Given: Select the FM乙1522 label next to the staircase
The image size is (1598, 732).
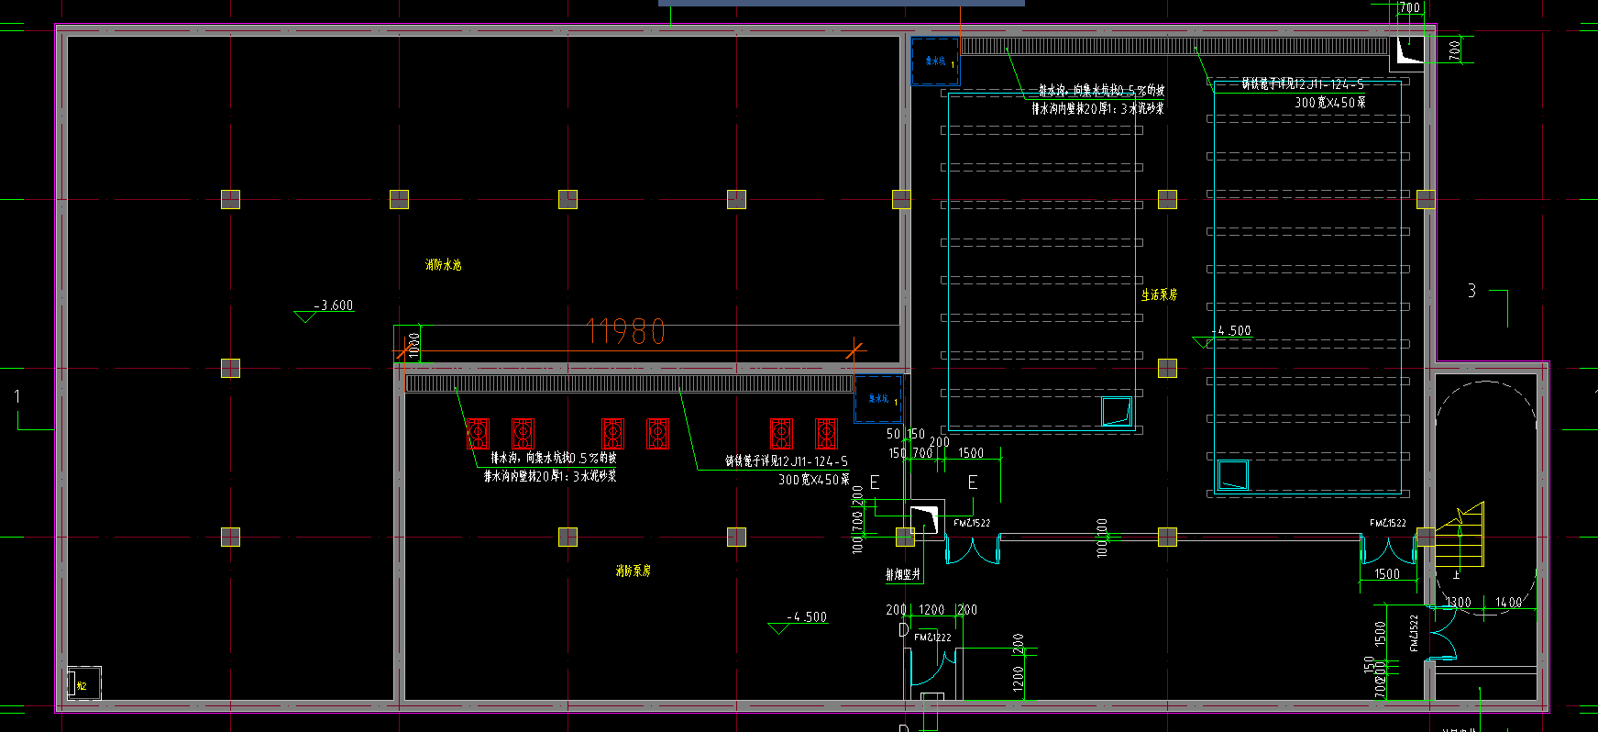Looking at the screenshot, I should (x=1388, y=523).
